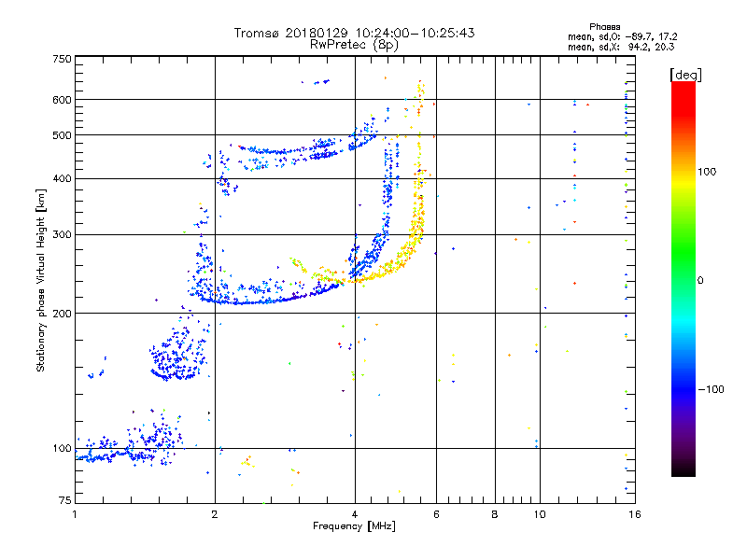Viewport: 747px width, 560px height.
Task: Click the y-axis tick label '300'
Action: (62, 235)
